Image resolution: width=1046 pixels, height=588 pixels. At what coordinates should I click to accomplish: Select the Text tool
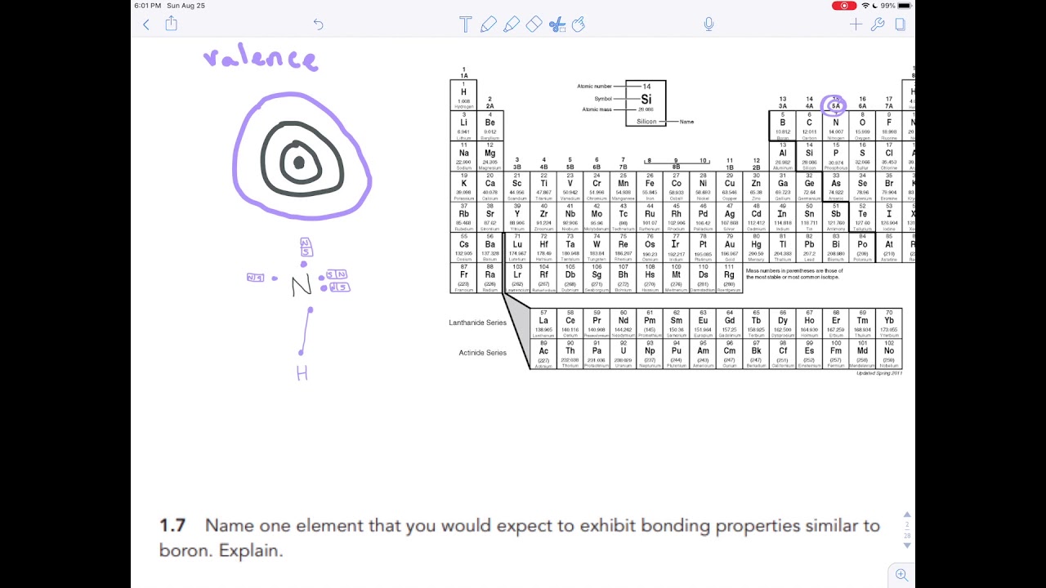[466, 24]
